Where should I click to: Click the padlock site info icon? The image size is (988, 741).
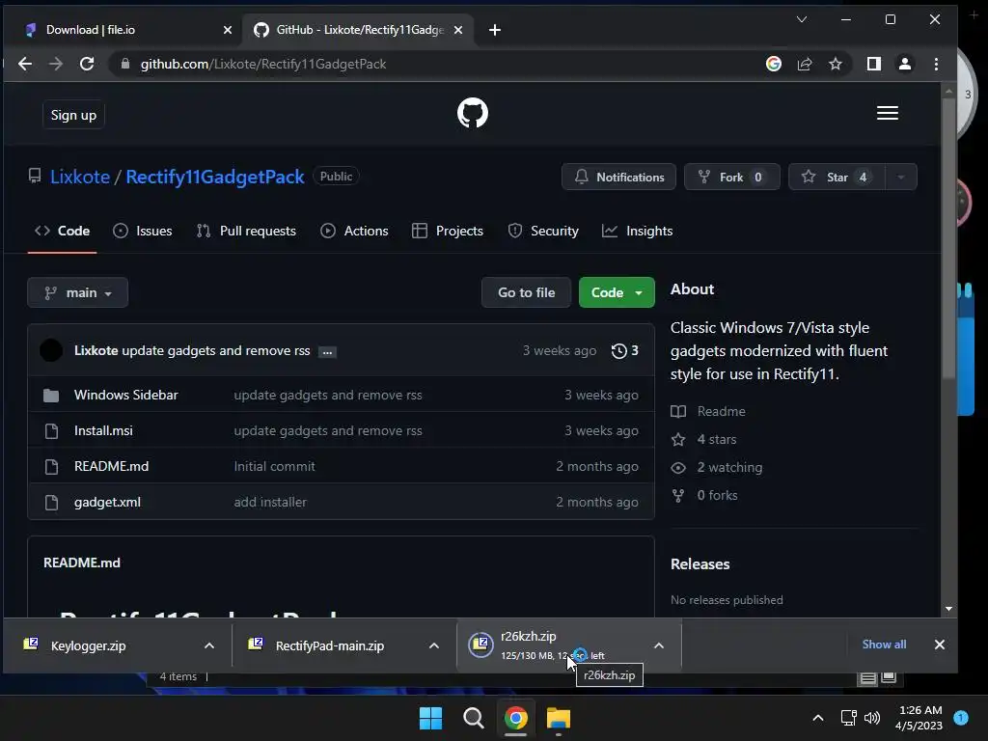tap(125, 64)
